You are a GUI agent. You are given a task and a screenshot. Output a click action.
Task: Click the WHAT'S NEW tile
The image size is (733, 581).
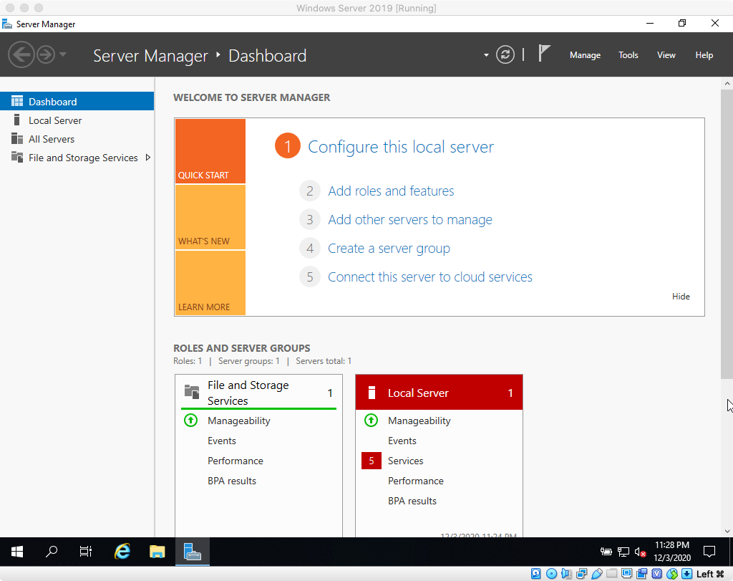[x=210, y=217]
